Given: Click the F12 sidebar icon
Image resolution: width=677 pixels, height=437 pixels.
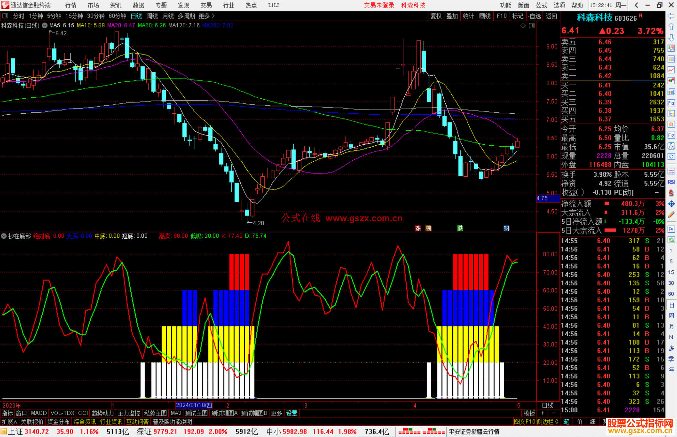Looking at the screenshot, I should [x=671, y=135].
